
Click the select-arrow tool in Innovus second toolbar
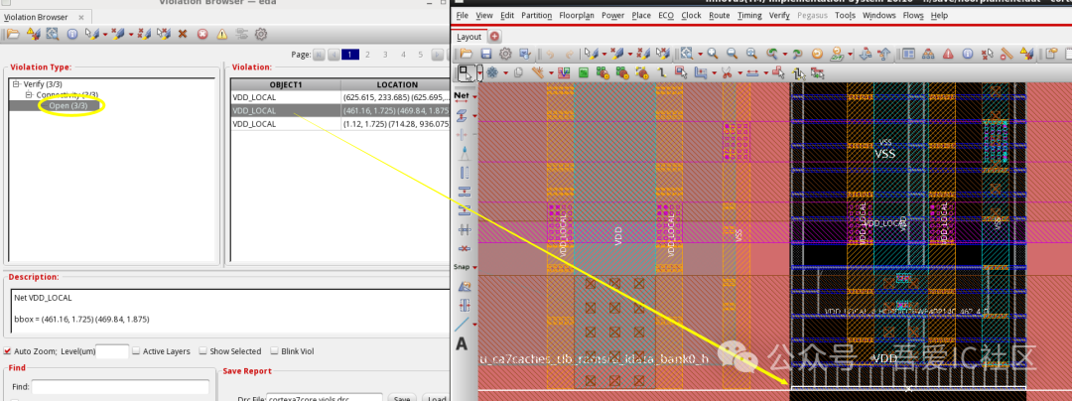(467, 71)
